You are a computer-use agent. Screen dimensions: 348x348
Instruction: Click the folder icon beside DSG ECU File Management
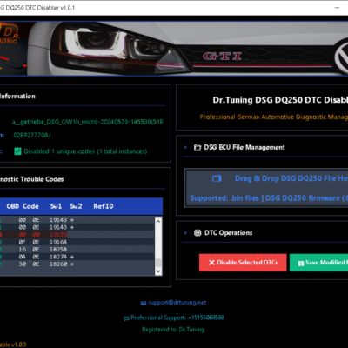pos(197,148)
